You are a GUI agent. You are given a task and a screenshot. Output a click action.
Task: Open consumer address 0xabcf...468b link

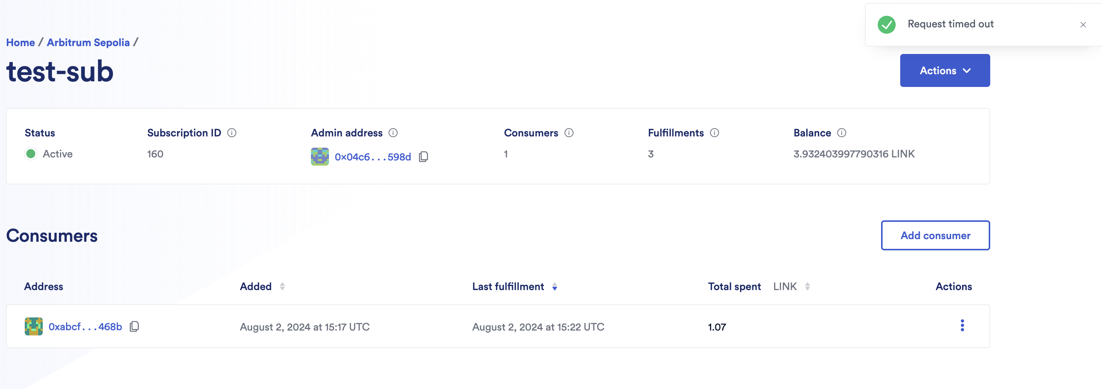pyautogui.click(x=85, y=326)
